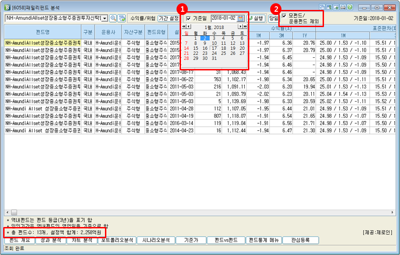
Task: Click the 수익률/위험 label
Action: point(143,19)
